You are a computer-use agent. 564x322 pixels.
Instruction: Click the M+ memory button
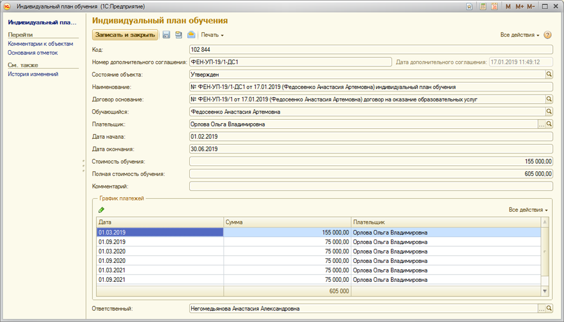point(519,6)
